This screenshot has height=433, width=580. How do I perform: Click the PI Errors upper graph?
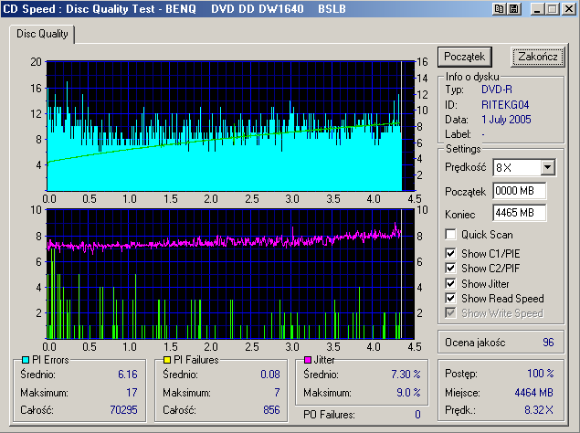(x=230, y=126)
